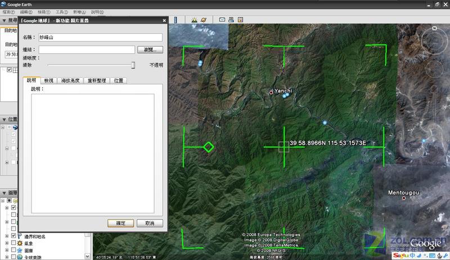Click the green top-left corner handle of the overlay
The image size is (450, 260).
pyautogui.click(x=183, y=47)
